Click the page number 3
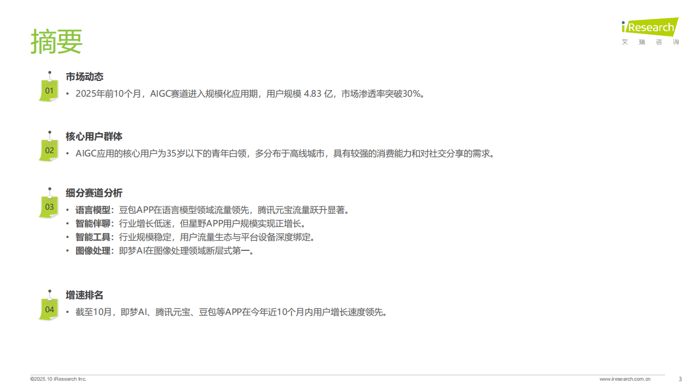The image size is (696, 391). [680, 379]
